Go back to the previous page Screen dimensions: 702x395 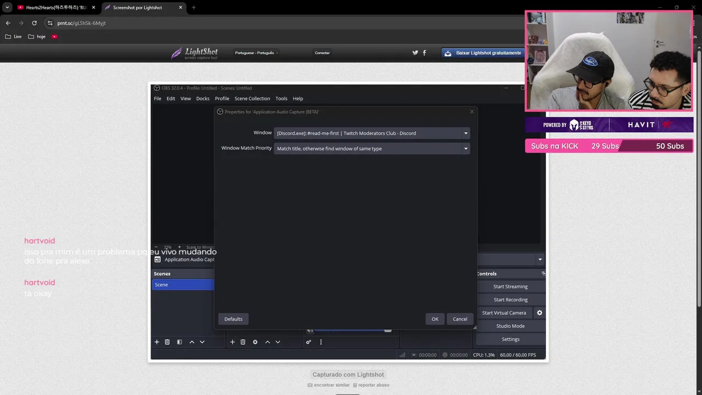coord(8,23)
